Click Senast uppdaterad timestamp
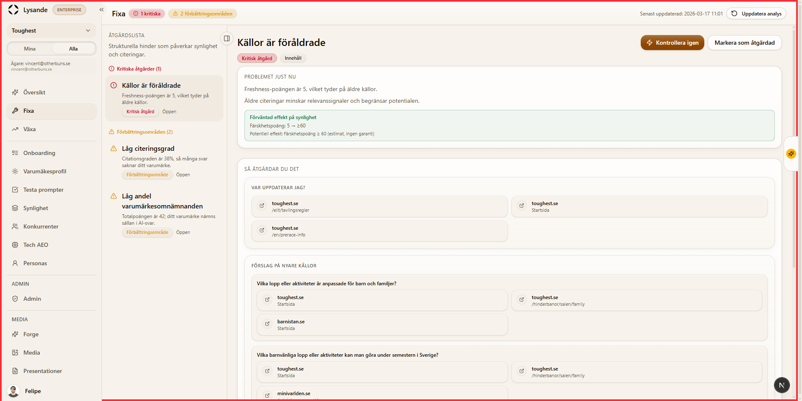802x401 pixels. click(x=681, y=14)
